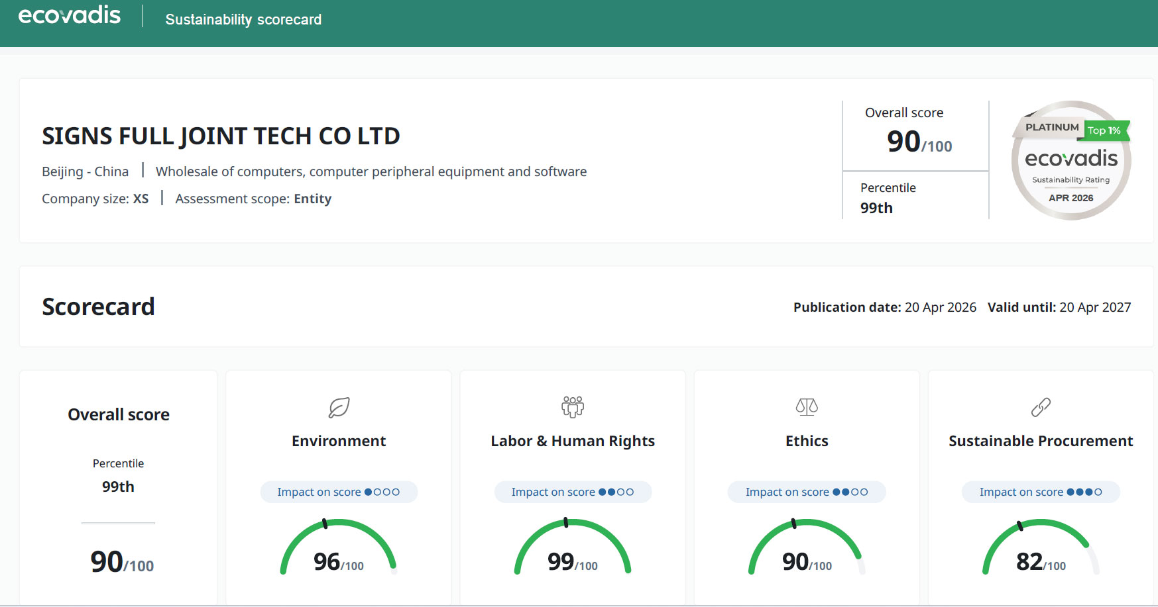Click the Environment 96/100 gauge
The image size is (1158, 607).
(x=339, y=547)
